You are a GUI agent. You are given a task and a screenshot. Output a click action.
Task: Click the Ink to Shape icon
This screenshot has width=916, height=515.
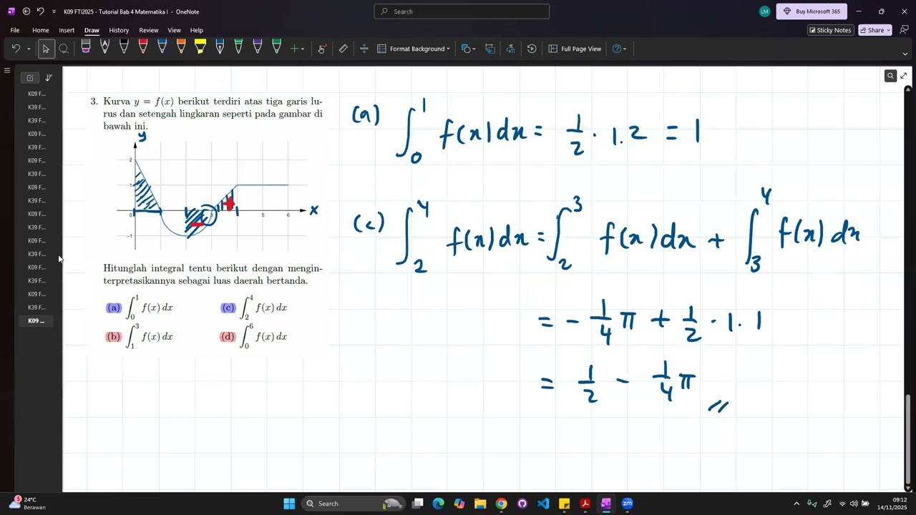pos(490,49)
